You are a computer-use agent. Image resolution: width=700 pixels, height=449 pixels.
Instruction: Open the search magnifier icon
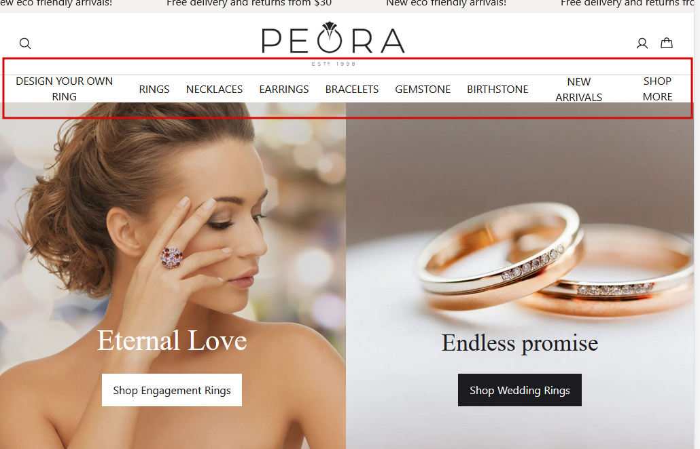pos(25,43)
